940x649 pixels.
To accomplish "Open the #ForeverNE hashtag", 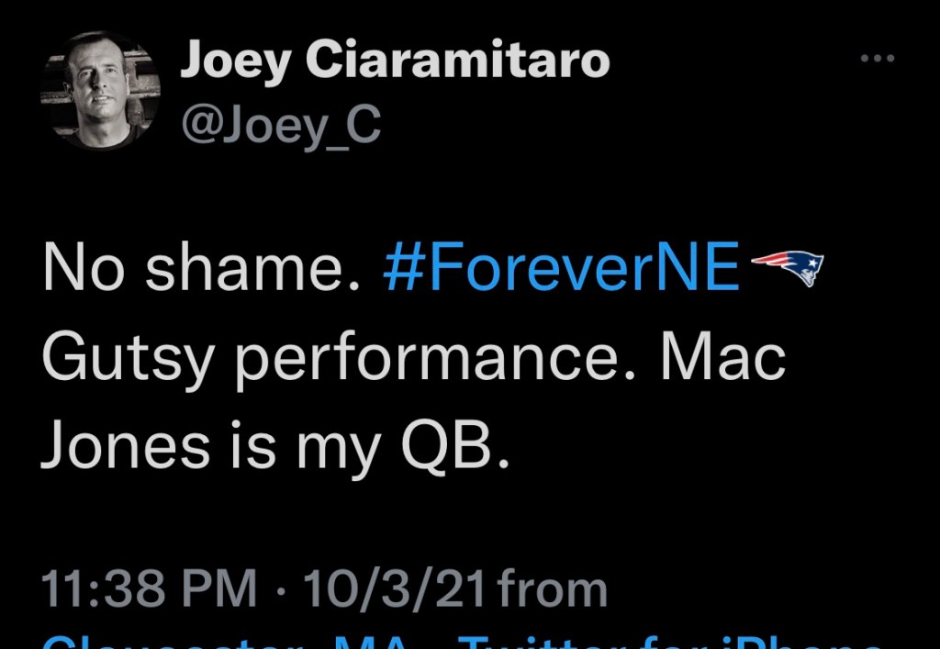I will click(561, 270).
